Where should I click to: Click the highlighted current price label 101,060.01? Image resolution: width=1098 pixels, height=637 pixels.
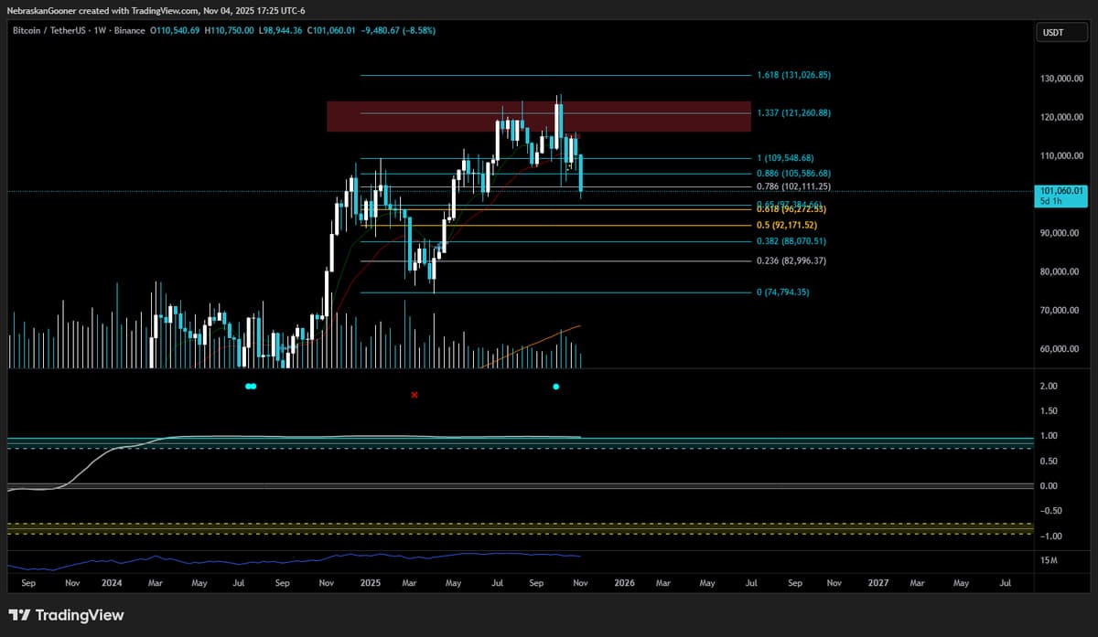point(1060,192)
